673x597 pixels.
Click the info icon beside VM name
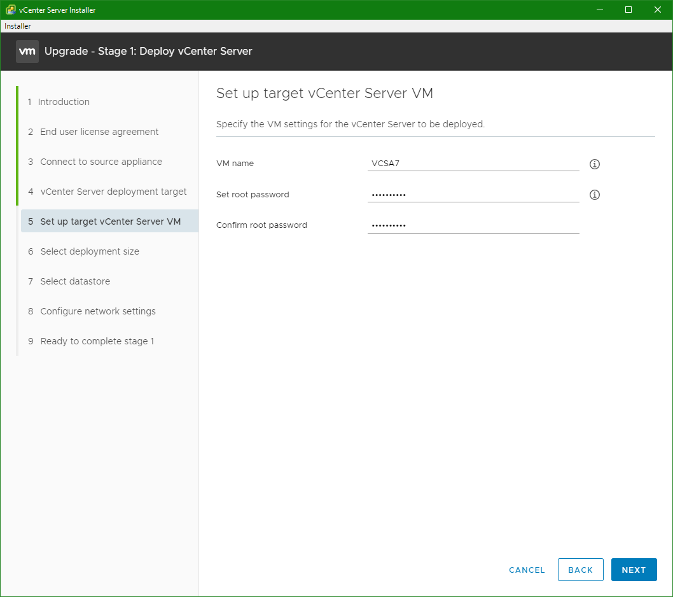pos(595,164)
